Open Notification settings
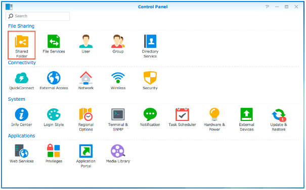 (x=150, y=117)
